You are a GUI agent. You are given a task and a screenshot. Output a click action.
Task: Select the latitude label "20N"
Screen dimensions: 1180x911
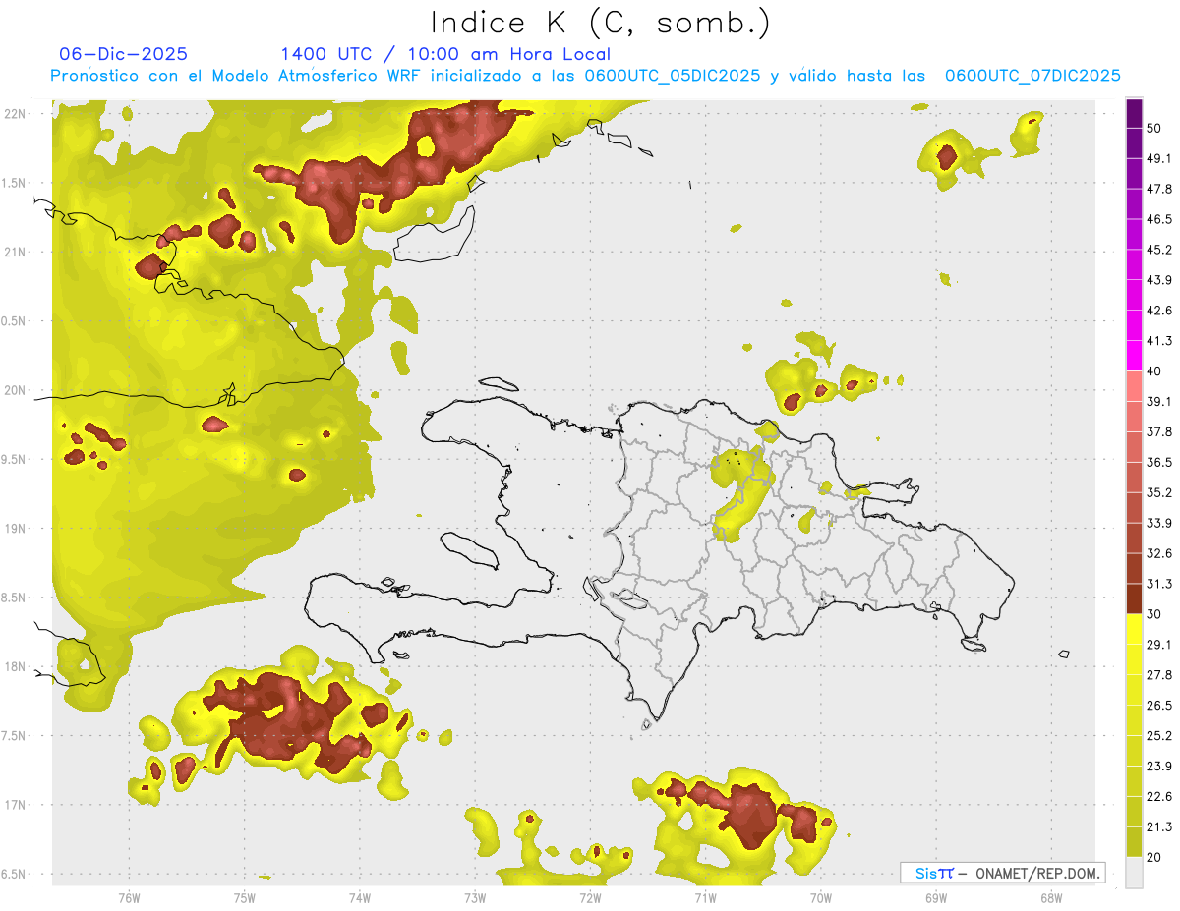pyautogui.click(x=15, y=390)
